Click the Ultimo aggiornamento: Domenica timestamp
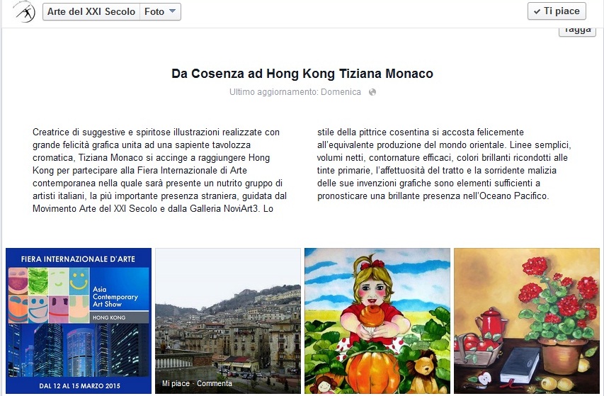The width and height of the screenshot is (604, 396). (x=295, y=92)
